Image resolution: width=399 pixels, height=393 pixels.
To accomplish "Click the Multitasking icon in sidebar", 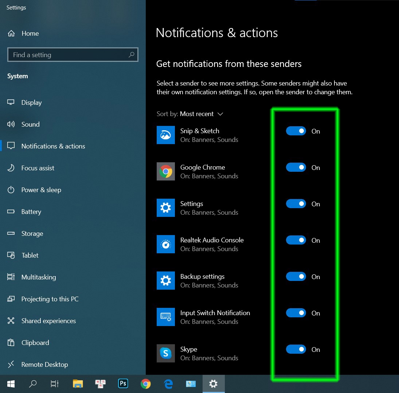I will pos(11,277).
